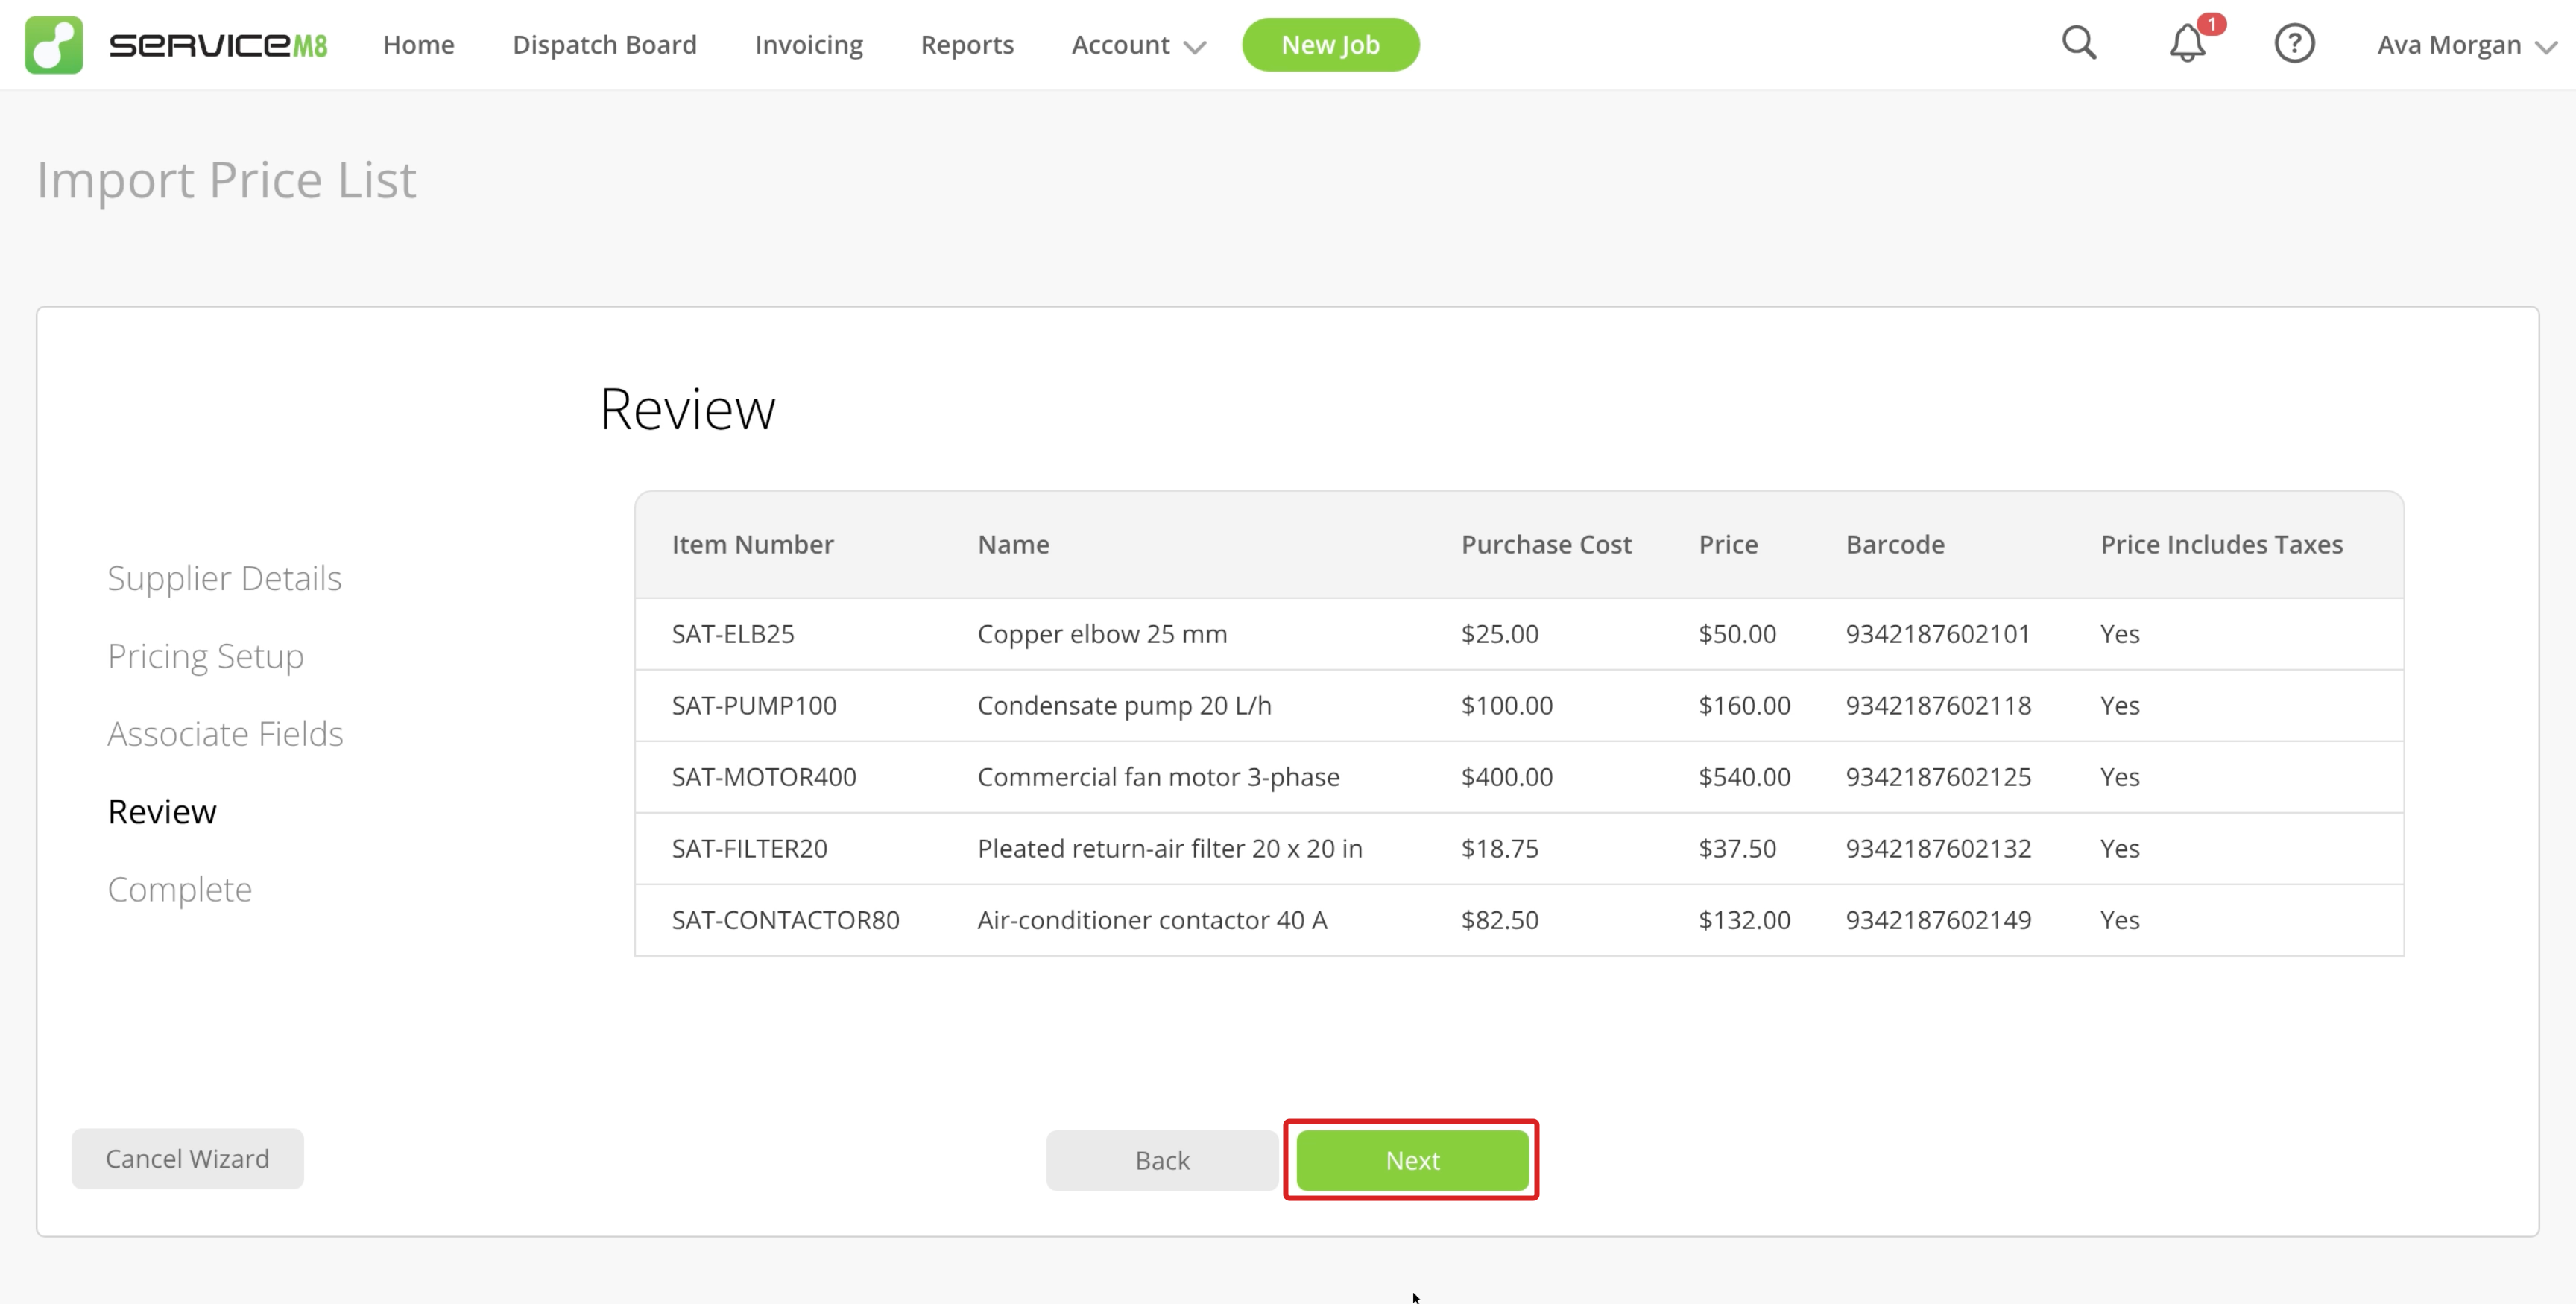
Task: Click the Purchase Cost column header
Action: tap(1546, 544)
